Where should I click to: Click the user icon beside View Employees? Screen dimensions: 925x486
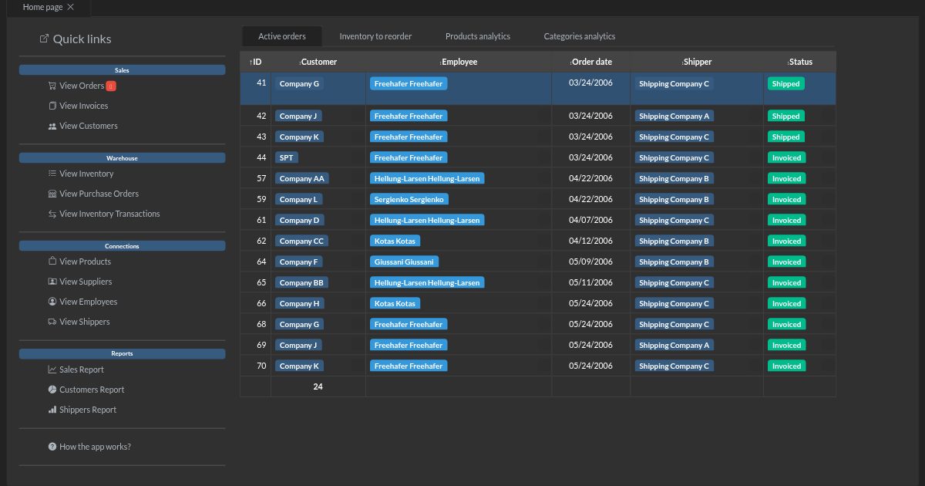pos(52,302)
